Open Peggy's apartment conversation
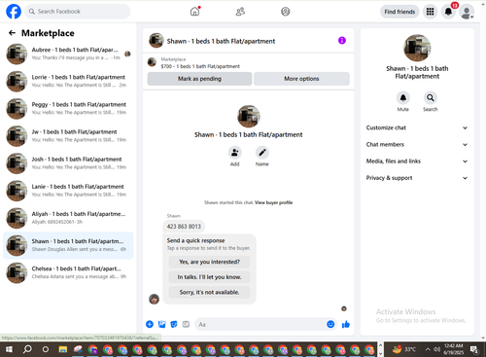The image size is (486, 357). tap(68, 109)
